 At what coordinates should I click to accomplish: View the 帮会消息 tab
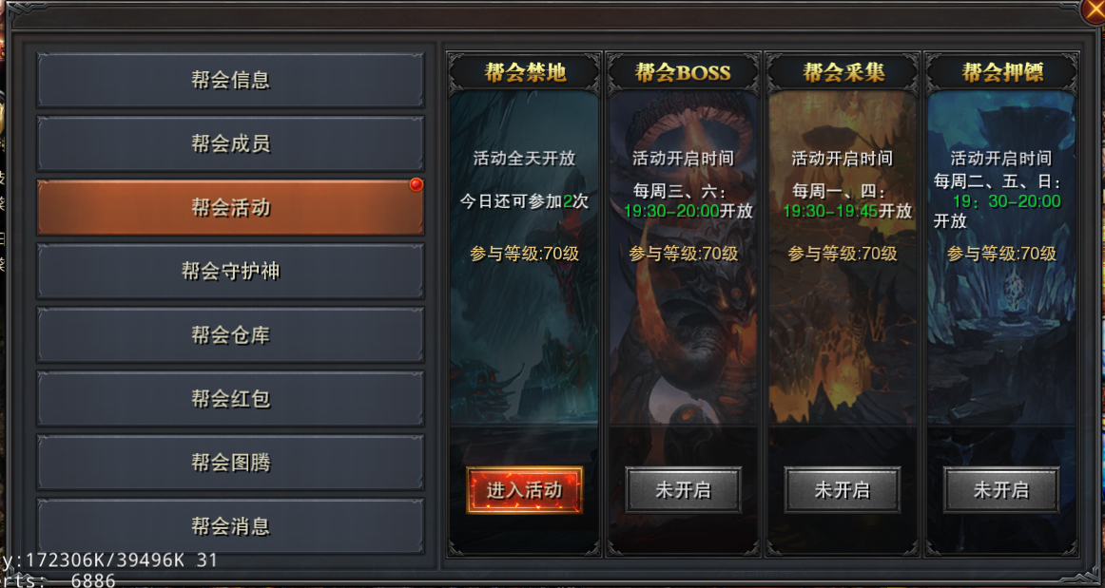(230, 526)
